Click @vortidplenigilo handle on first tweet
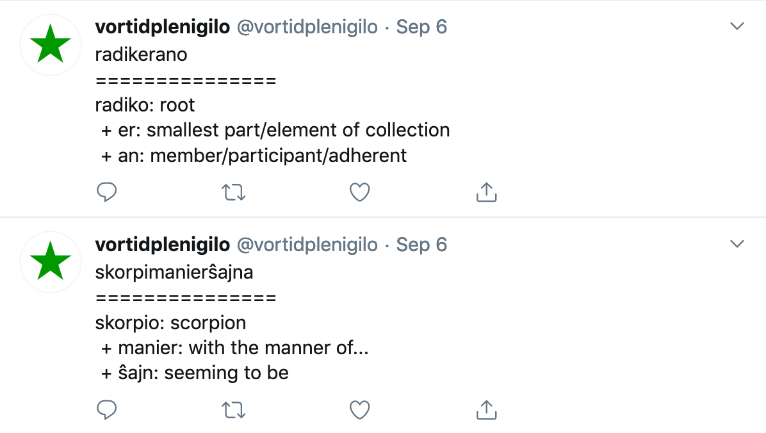The image size is (766, 433). [307, 27]
